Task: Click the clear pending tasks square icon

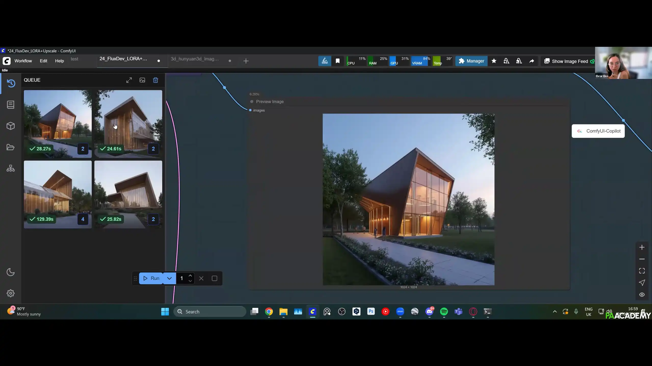Action: pos(215,278)
